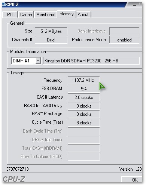This screenshot has width=146, height=186.
Task: Click the Version 1.23 text
Action: (130, 169)
